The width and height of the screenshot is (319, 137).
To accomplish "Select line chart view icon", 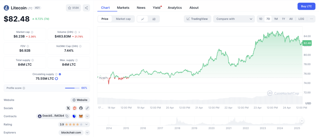I will (143, 19).
